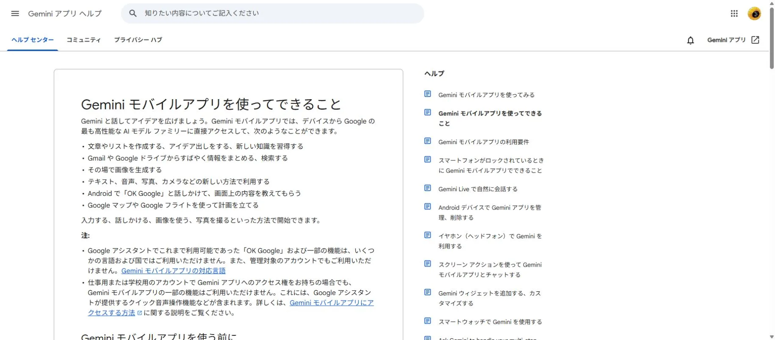Click bullet text Android で「OK Google」と話しかけて

pyautogui.click(x=194, y=193)
